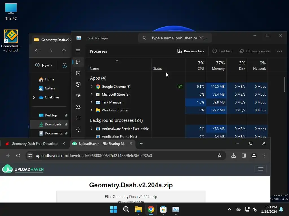289x216 pixels.
Task: Select Downloads in File Explorer sidebar
Action: pyautogui.click(x=49, y=124)
